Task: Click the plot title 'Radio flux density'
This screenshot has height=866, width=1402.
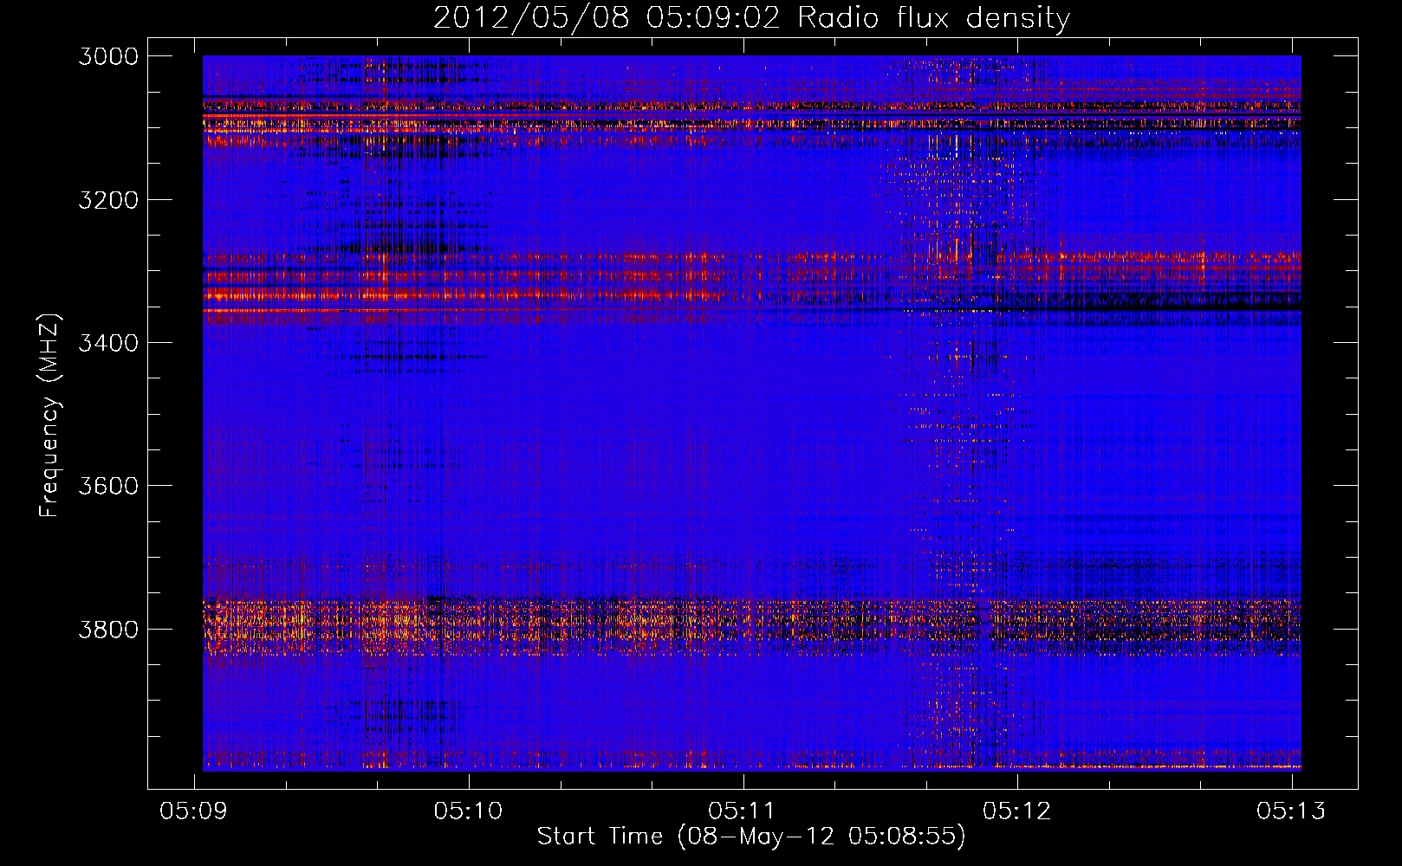Action: click(x=933, y=18)
